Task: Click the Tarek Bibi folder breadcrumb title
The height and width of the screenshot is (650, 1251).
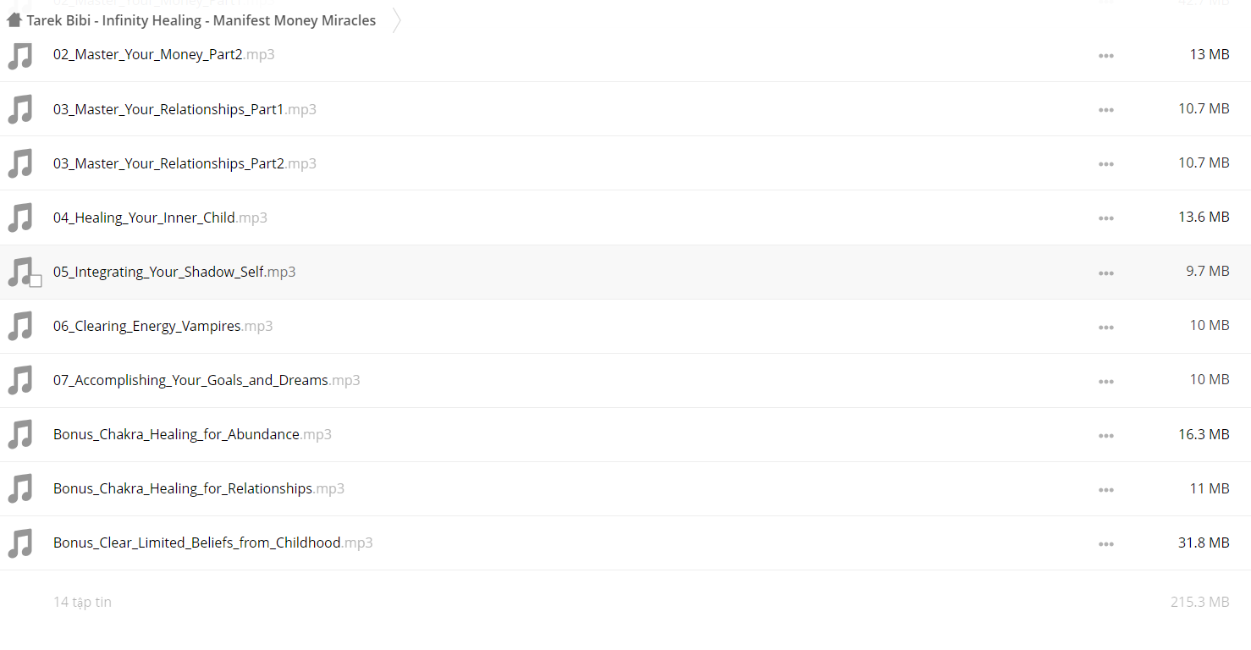Action: [x=201, y=20]
